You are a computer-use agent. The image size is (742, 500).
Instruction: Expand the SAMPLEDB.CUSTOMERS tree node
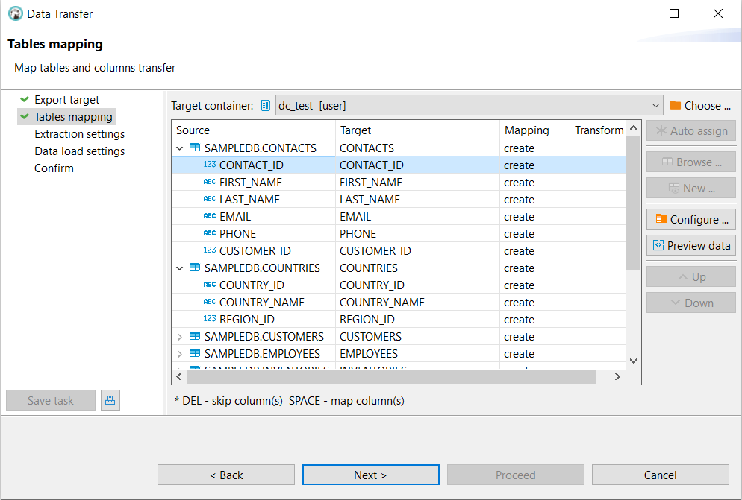(180, 337)
